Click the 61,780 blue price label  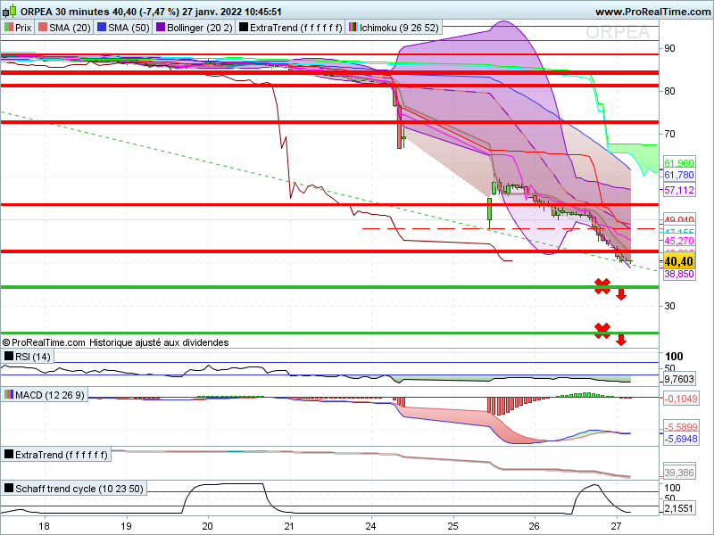679,175
